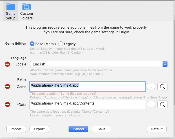Select the Base (Metal) game edition
175x139 pixels.
pos(32,44)
